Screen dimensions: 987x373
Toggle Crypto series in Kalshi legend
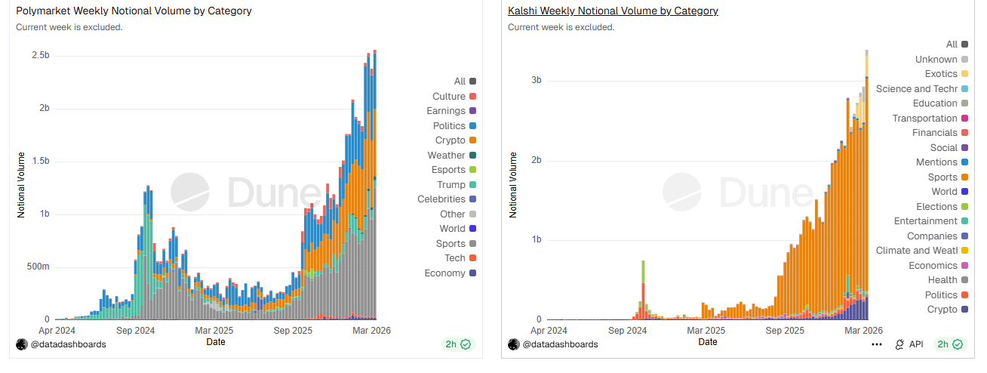[x=949, y=310]
